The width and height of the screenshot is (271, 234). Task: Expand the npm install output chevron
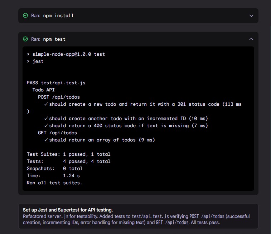[251, 16]
